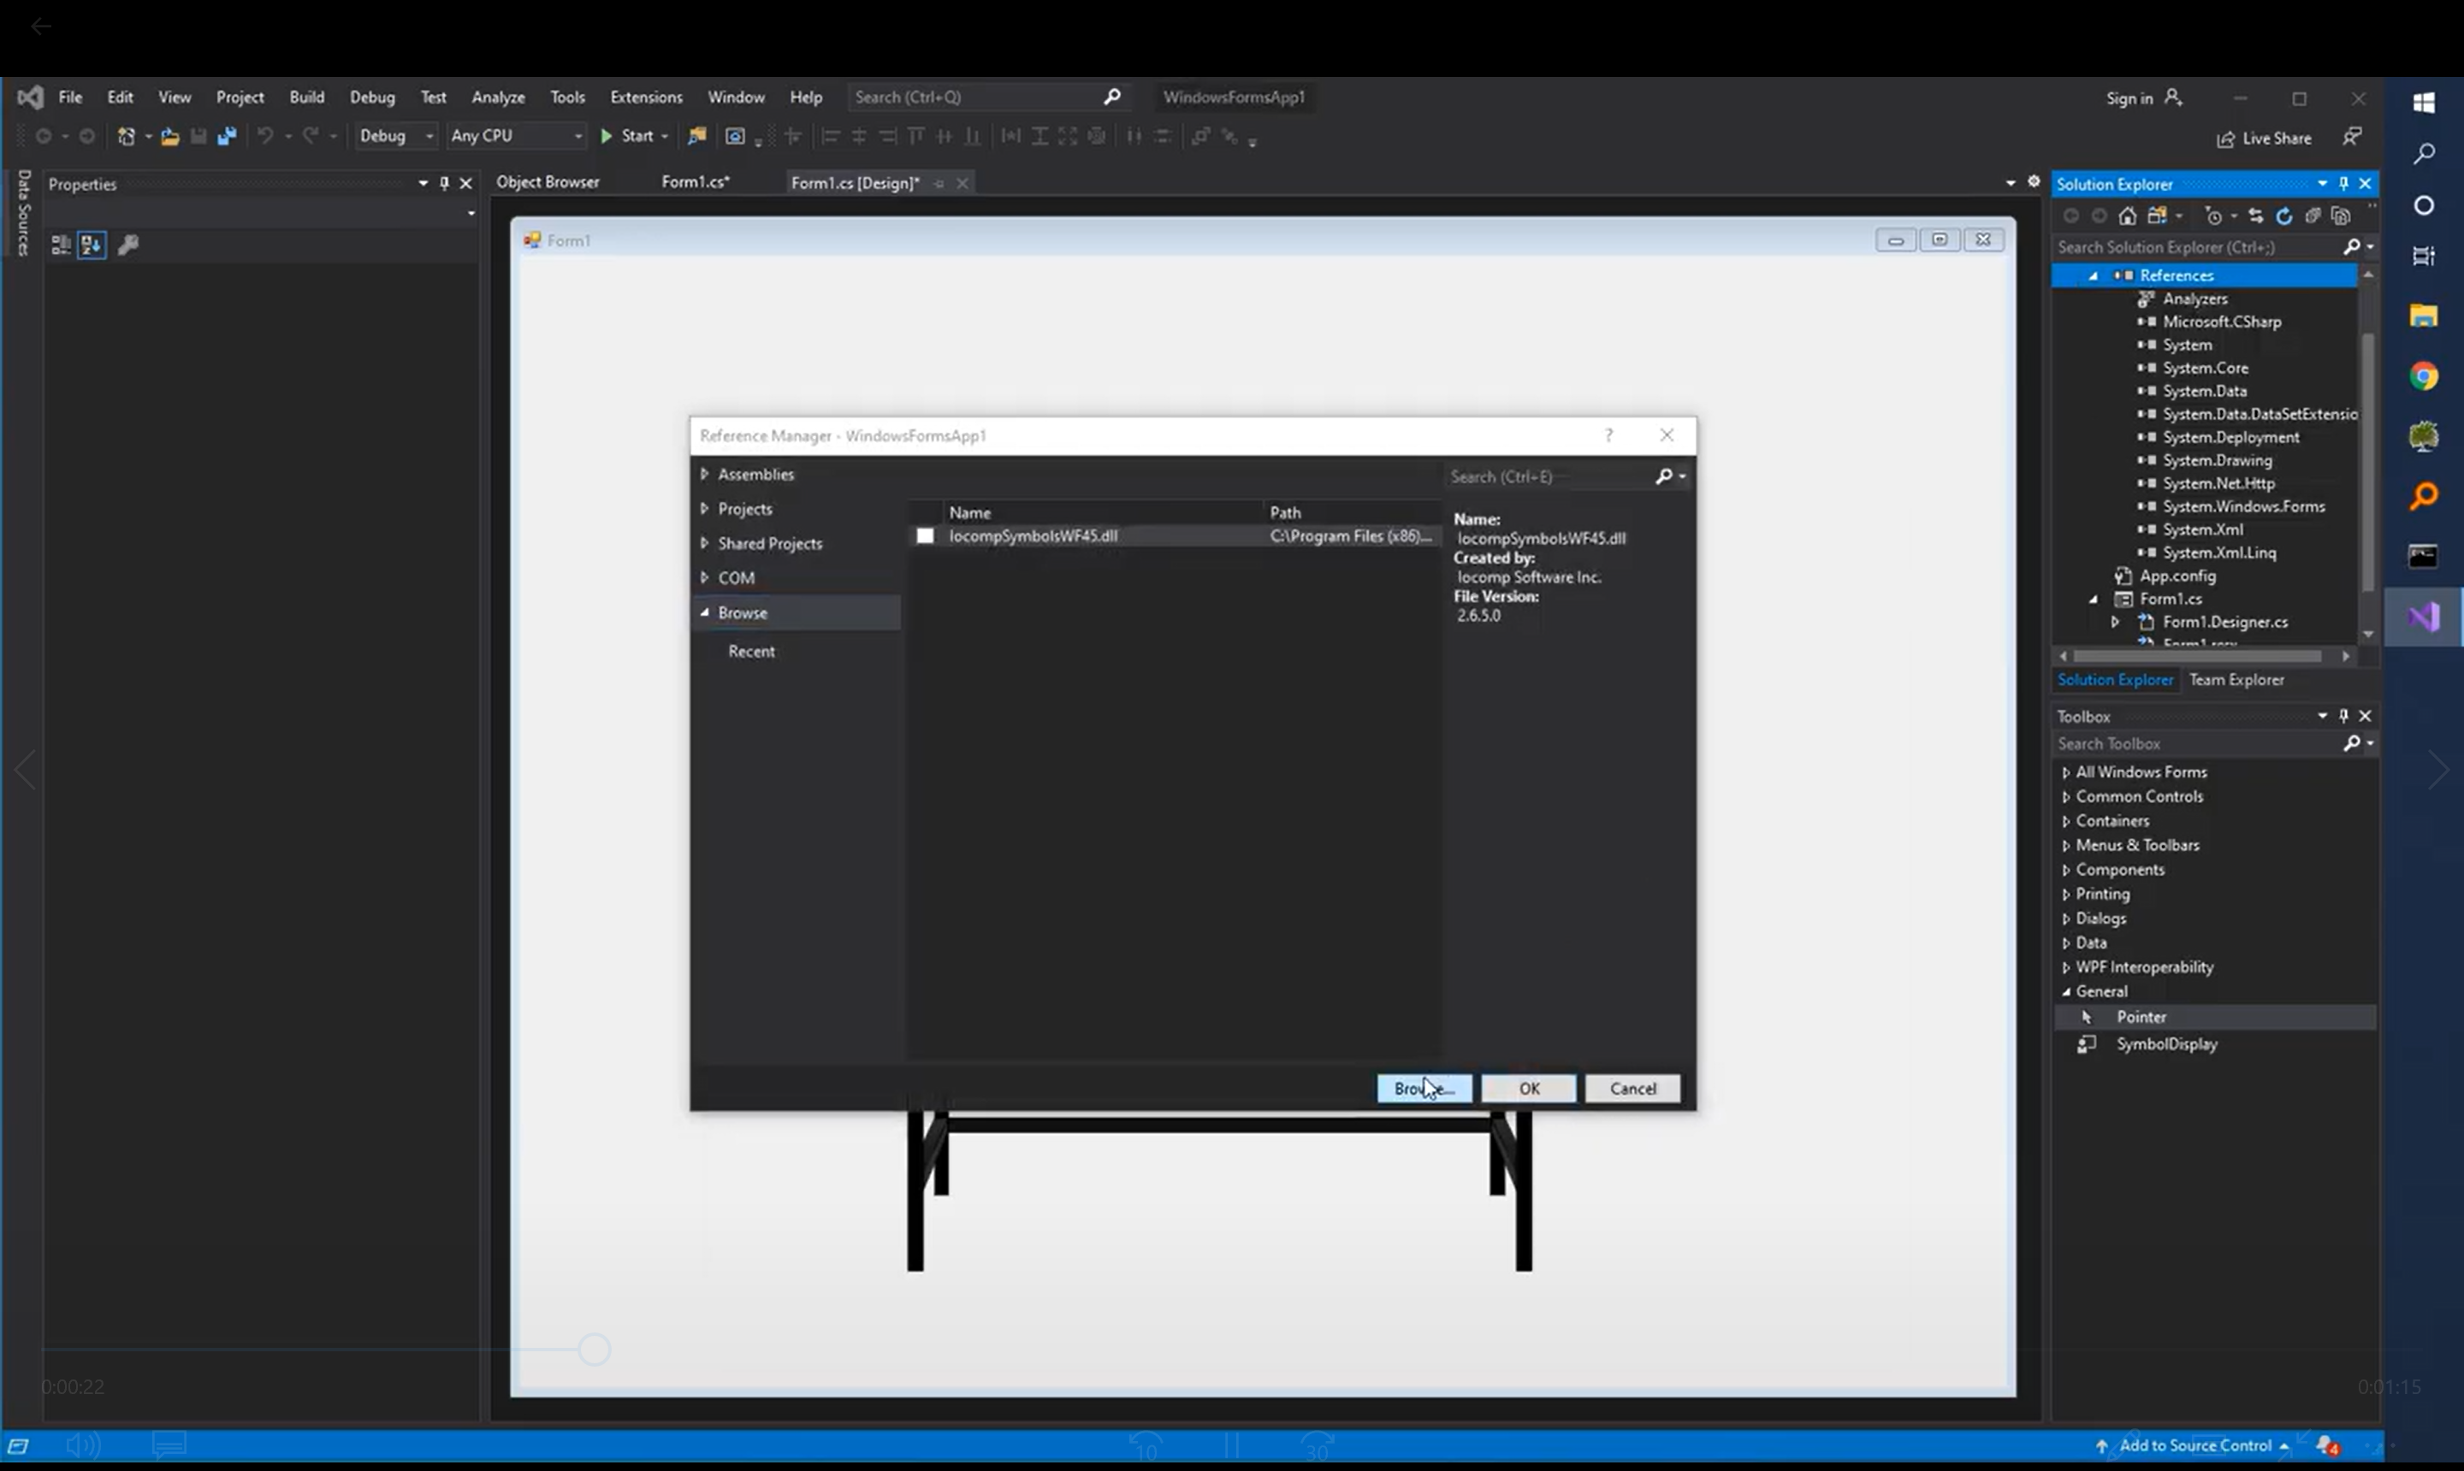Click the Refresh icon in Solution Explorer
2464x1471 pixels.
[x=2283, y=216]
